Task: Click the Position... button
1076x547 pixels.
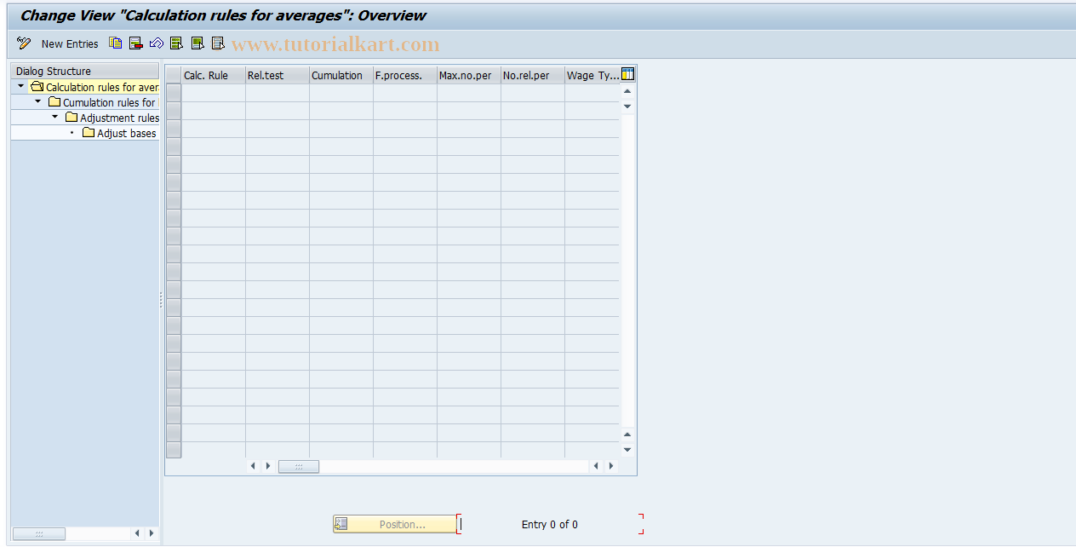Action: [395, 524]
